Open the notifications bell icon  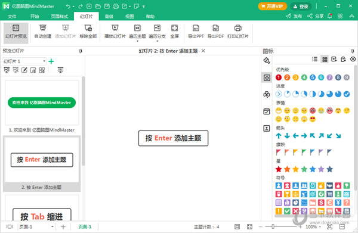pos(330,16)
